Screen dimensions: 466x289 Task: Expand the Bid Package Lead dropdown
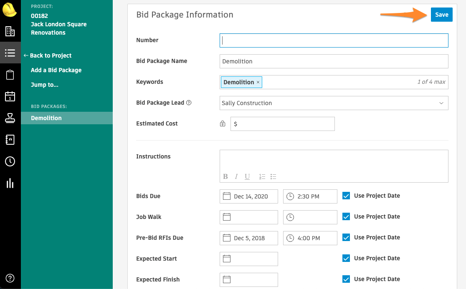[x=334, y=103]
